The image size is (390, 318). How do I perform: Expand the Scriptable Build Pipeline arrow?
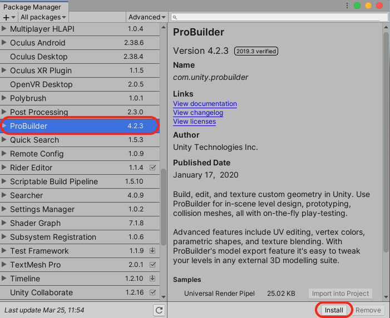click(x=4, y=181)
